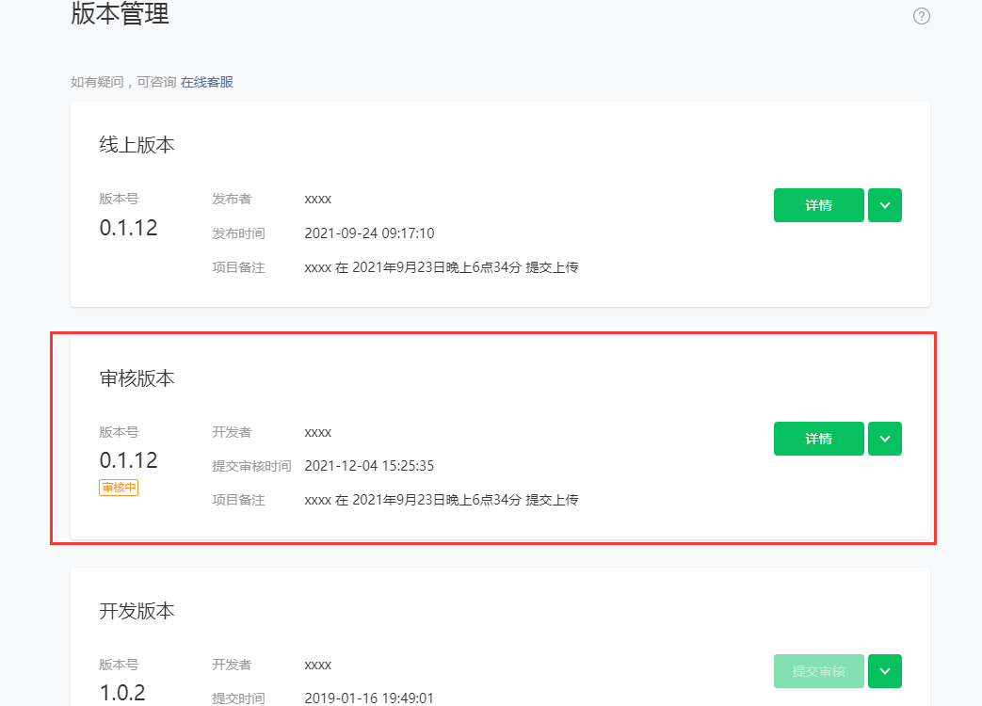
Task: Select the 线上版本 section heading
Action: point(137,145)
